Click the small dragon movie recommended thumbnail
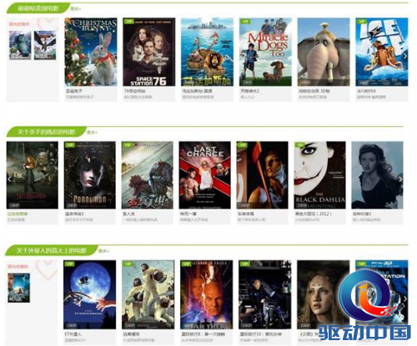Screen dimensions: 417x346 click(45, 45)
